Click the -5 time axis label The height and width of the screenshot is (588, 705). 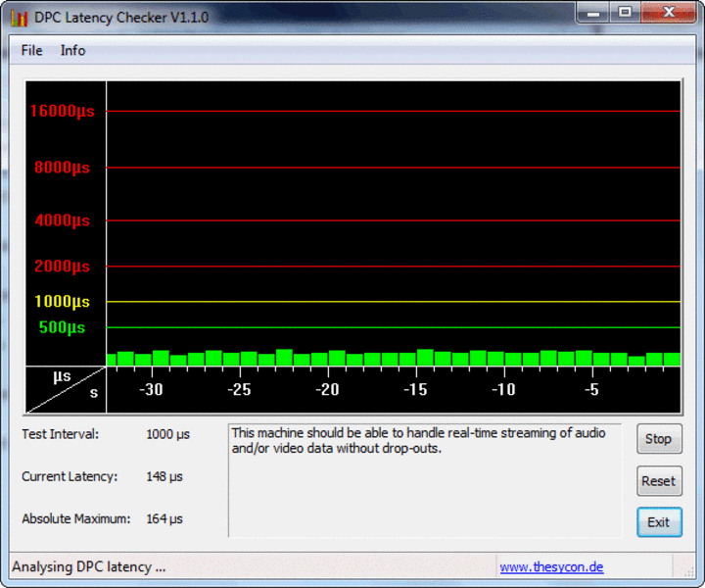coord(591,390)
